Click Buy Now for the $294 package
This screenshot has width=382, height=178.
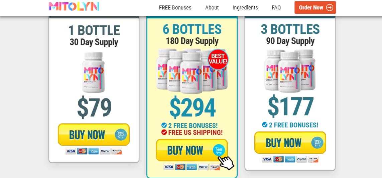(192, 150)
